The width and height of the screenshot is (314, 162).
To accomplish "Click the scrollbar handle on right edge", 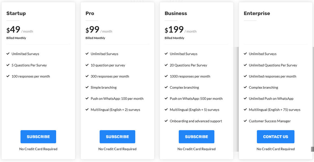I will coord(312,149).
